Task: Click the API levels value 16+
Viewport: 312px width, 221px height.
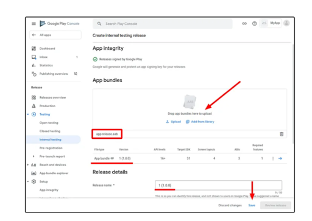Action: [163, 158]
